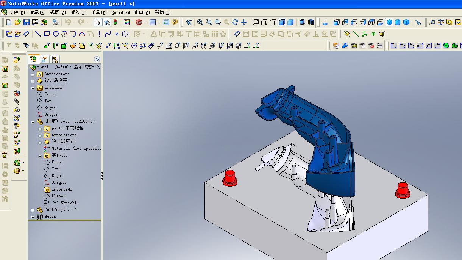462x260 pixels.
Task: Open the 视图(V) menu
Action: coord(58,12)
